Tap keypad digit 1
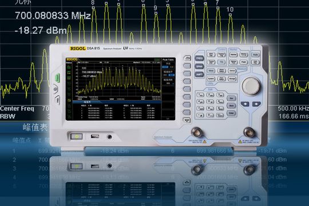Screen dimensions: 309x206 click(200, 95)
